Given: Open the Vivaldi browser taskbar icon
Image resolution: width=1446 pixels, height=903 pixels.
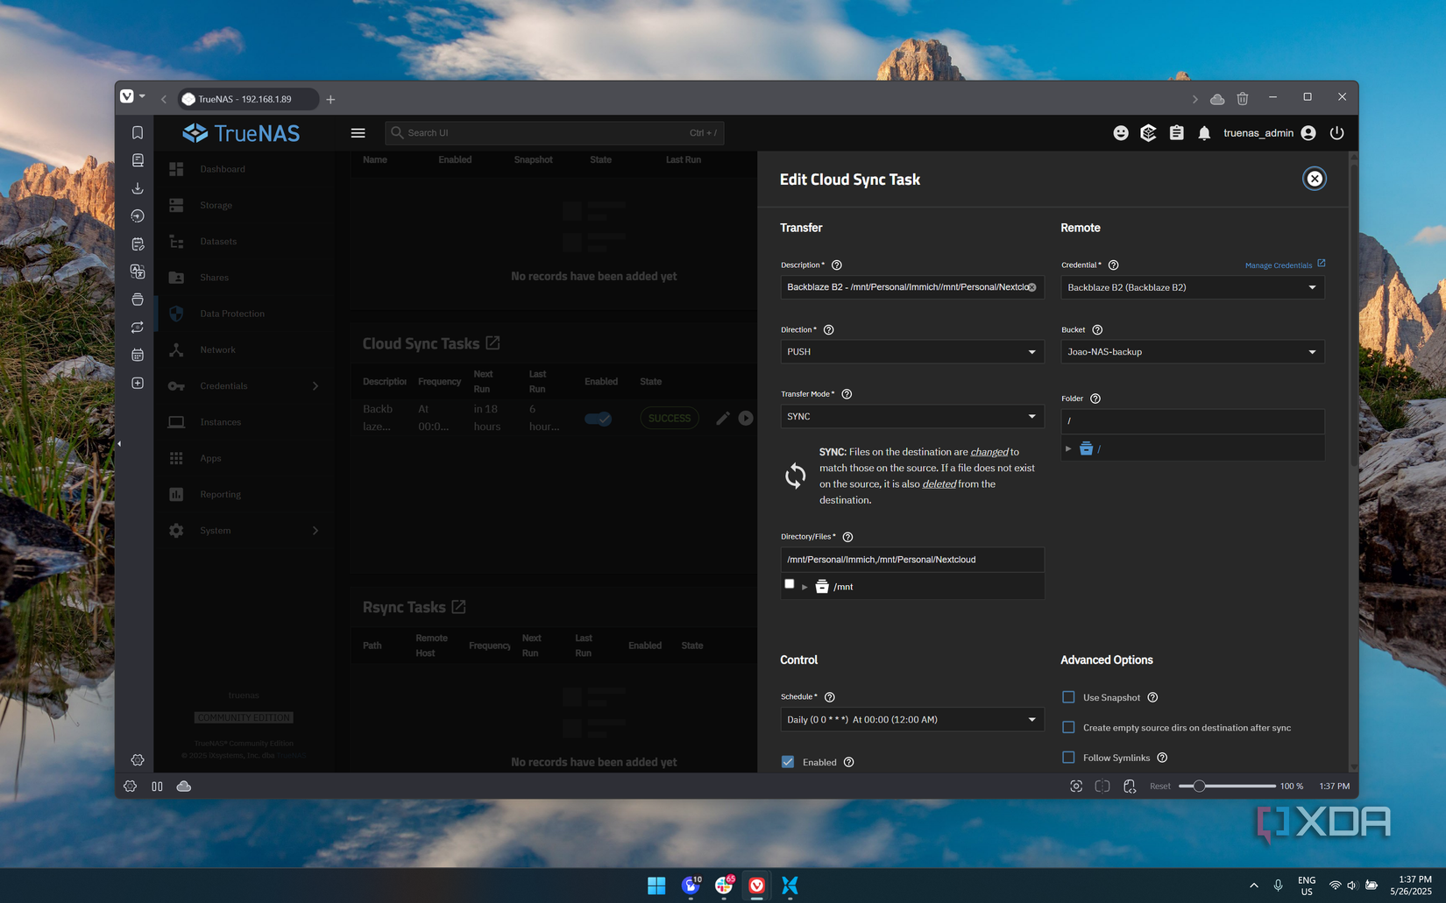Looking at the screenshot, I should click(x=756, y=885).
